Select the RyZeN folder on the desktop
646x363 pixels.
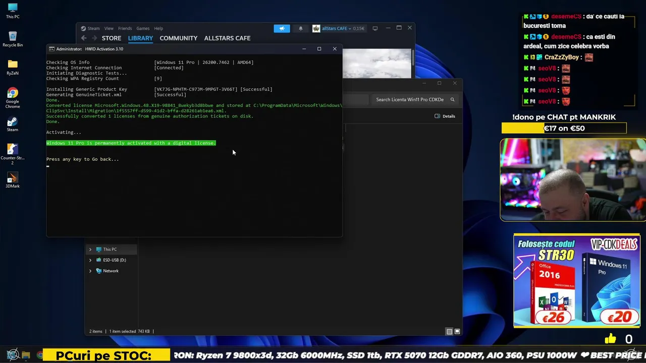coord(13,67)
